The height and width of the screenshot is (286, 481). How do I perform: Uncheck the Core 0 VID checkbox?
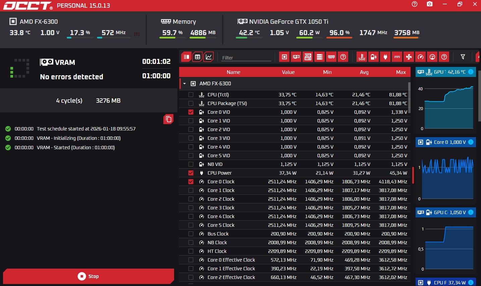coord(191,112)
